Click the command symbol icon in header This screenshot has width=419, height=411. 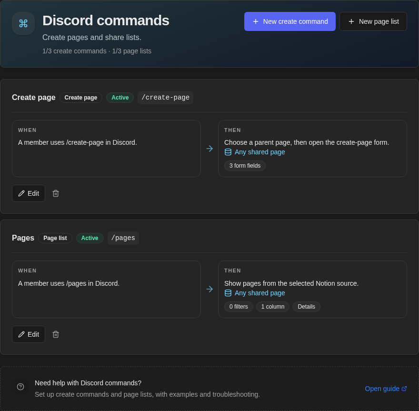tap(23, 23)
